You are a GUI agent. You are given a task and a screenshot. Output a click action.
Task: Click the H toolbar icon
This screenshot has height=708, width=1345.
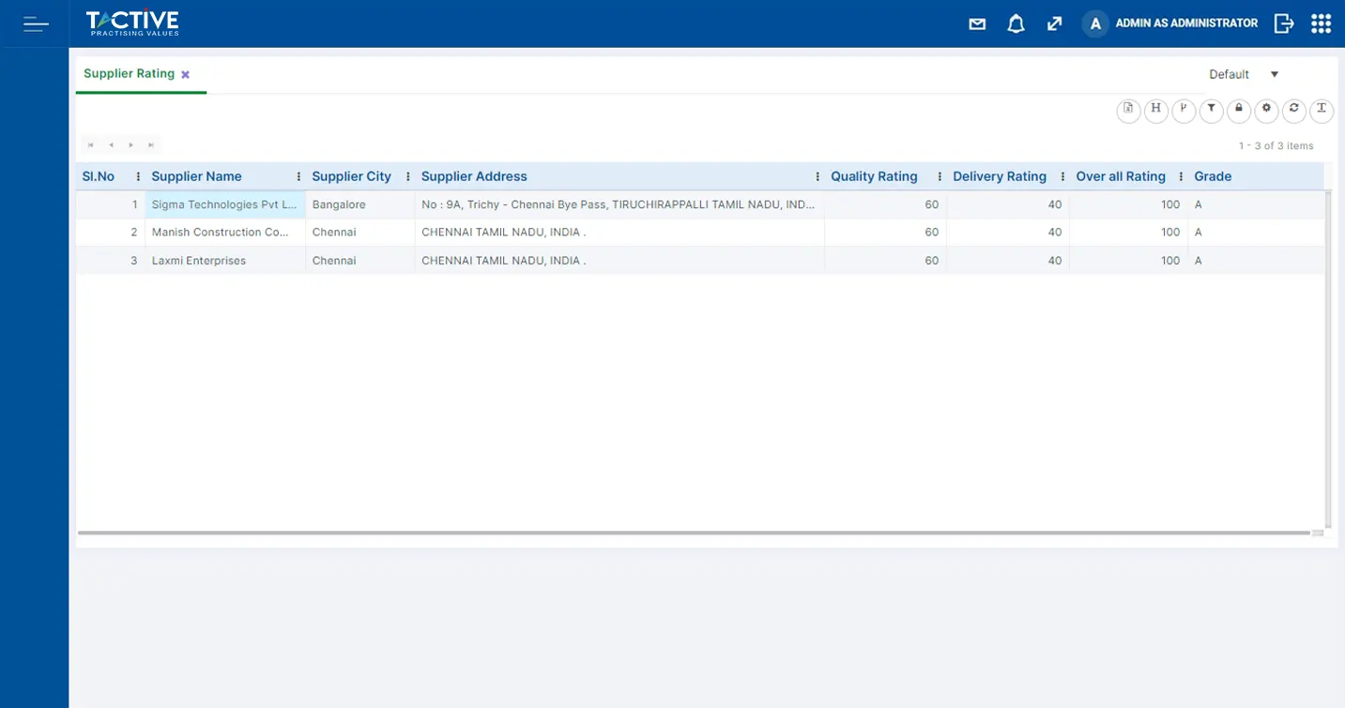tap(1156, 110)
